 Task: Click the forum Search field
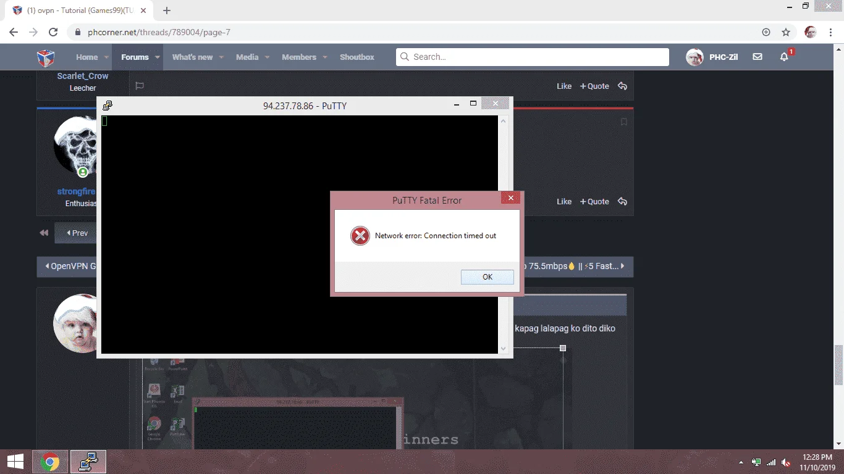[533, 57]
